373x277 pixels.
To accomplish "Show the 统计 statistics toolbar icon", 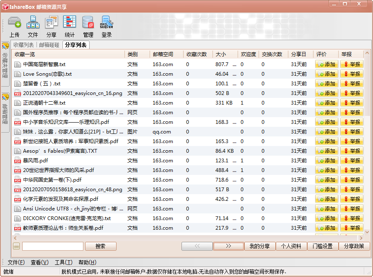I will pos(70,26).
